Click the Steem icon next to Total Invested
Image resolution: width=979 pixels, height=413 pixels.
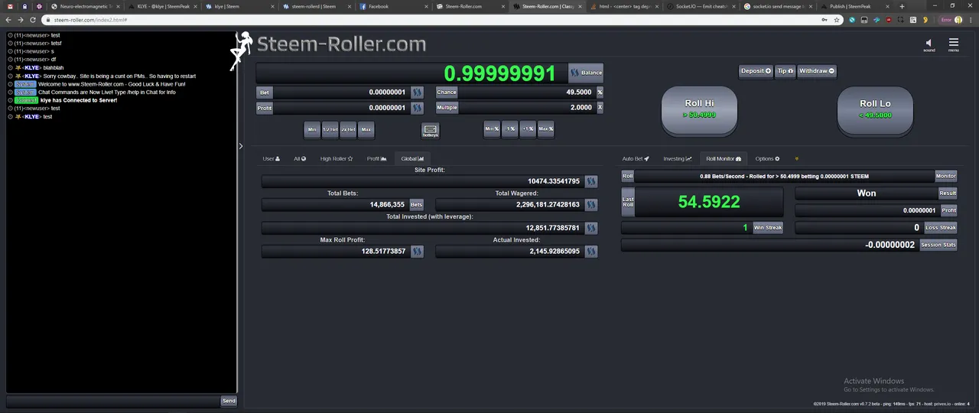coord(591,228)
